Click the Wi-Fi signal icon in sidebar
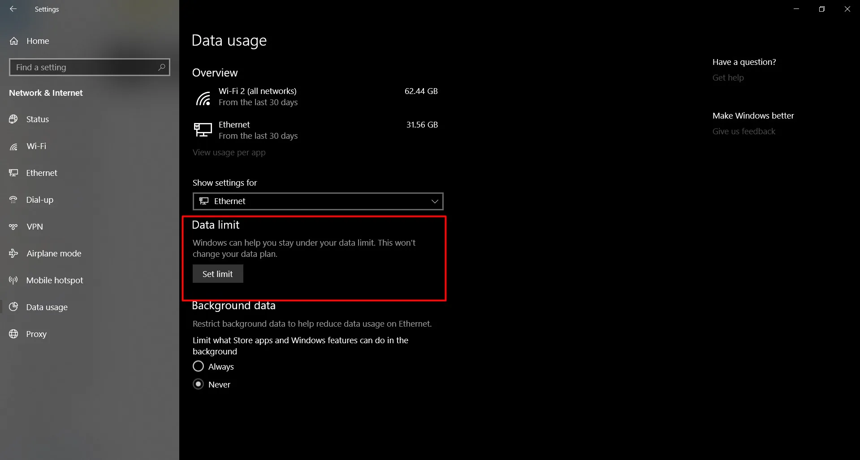 pos(13,146)
